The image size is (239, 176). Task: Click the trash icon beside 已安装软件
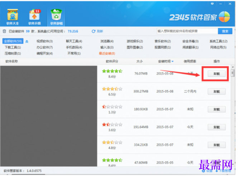pyautogui.click(x=4, y=31)
